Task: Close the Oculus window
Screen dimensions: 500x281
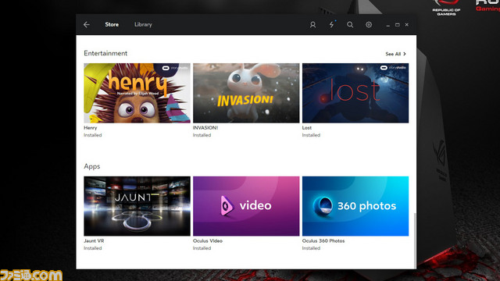Action: [x=406, y=24]
